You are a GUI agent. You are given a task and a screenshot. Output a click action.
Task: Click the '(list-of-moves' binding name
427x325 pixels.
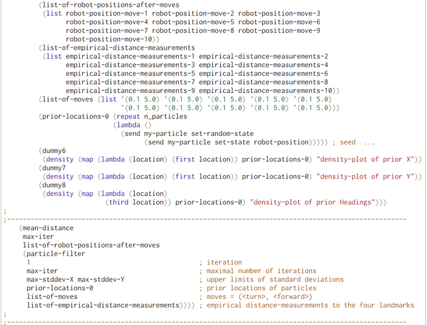point(66,99)
